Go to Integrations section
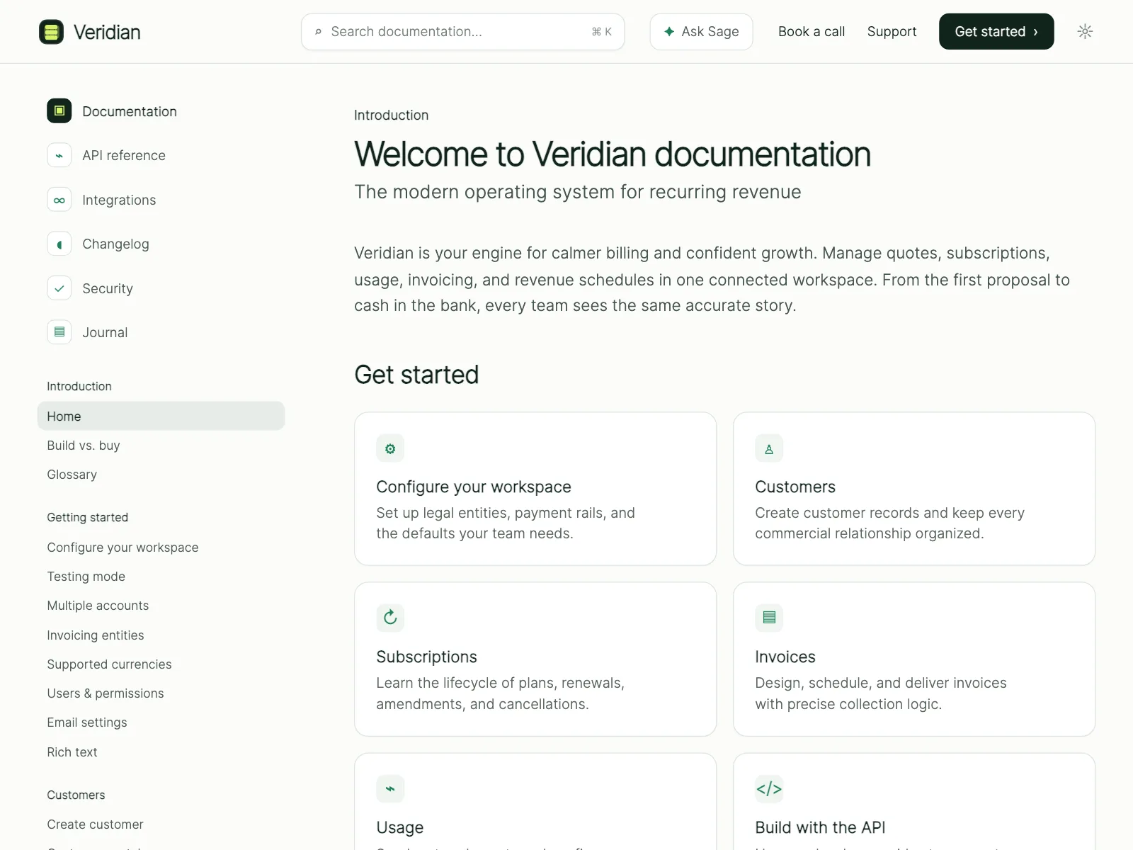 [119, 200]
